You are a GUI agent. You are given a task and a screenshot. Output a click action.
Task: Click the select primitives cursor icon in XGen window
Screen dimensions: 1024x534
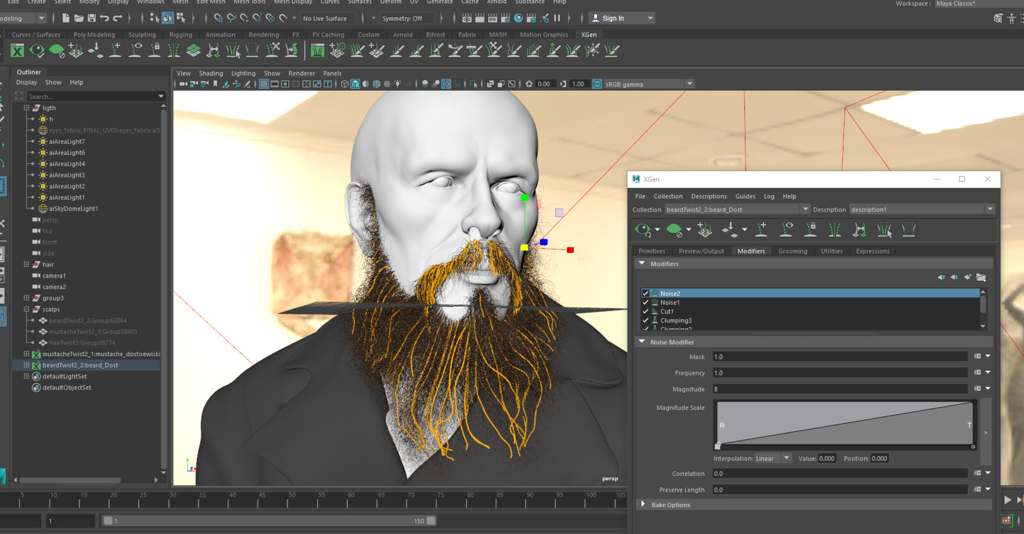click(x=884, y=229)
